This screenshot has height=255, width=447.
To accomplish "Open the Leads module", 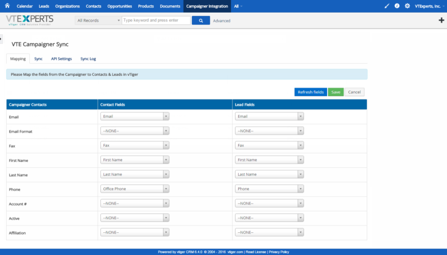I will point(44,6).
